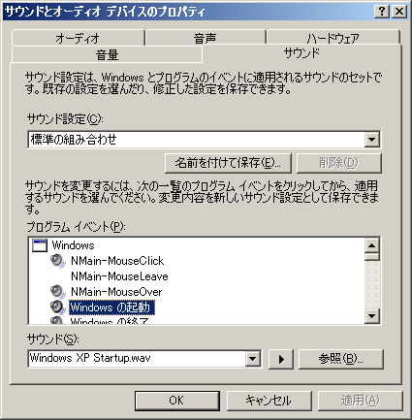Click the speaker icon beside Windows の終了
Viewport: 412px width, 420px height.
(58, 320)
